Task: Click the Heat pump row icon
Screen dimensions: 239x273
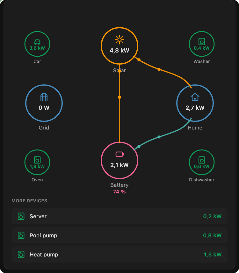Action: point(21,255)
